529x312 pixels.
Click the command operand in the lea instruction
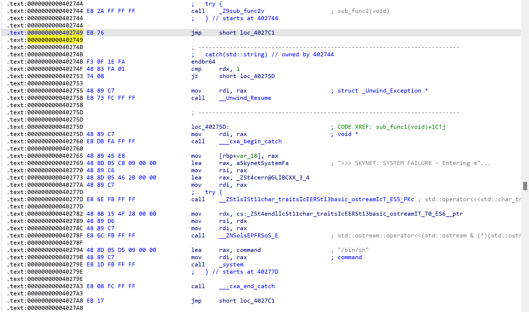[248, 250]
